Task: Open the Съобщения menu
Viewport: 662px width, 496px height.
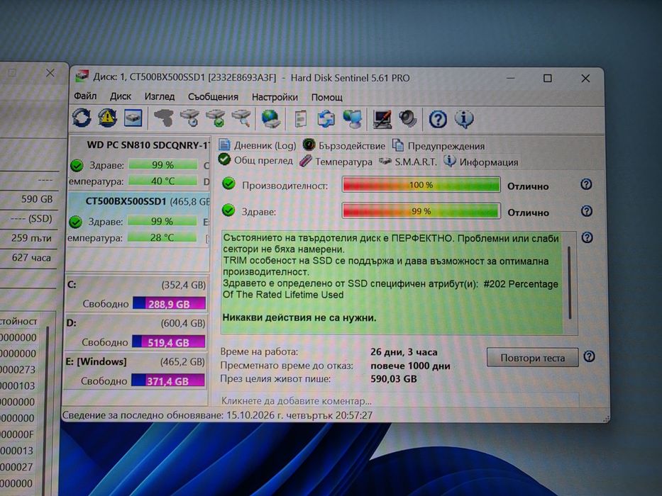Action: click(213, 97)
